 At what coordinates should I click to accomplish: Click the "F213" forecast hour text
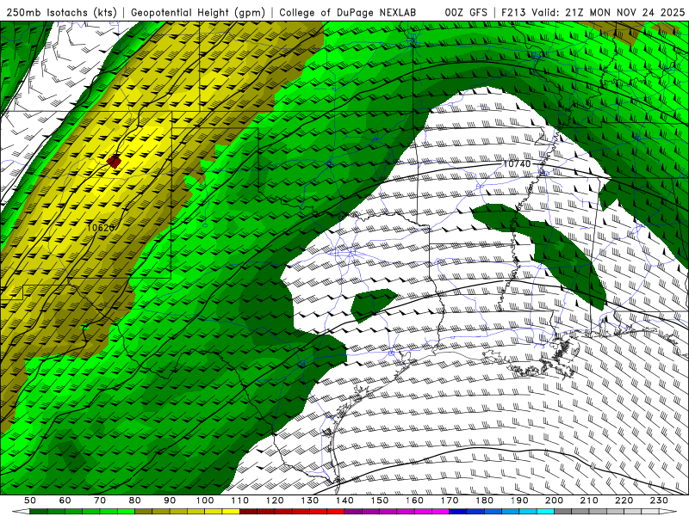(513, 13)
